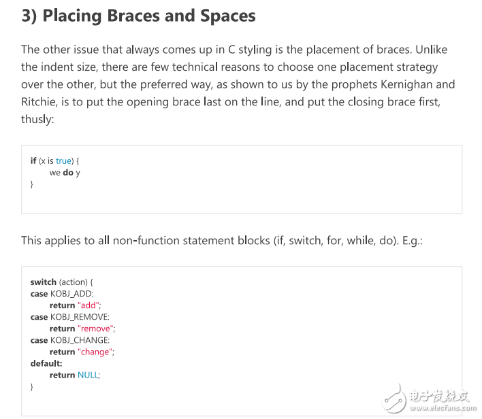482x419 pixels.
Task: Click the "switch" keyword in second code block
Action: click(44, 282)
